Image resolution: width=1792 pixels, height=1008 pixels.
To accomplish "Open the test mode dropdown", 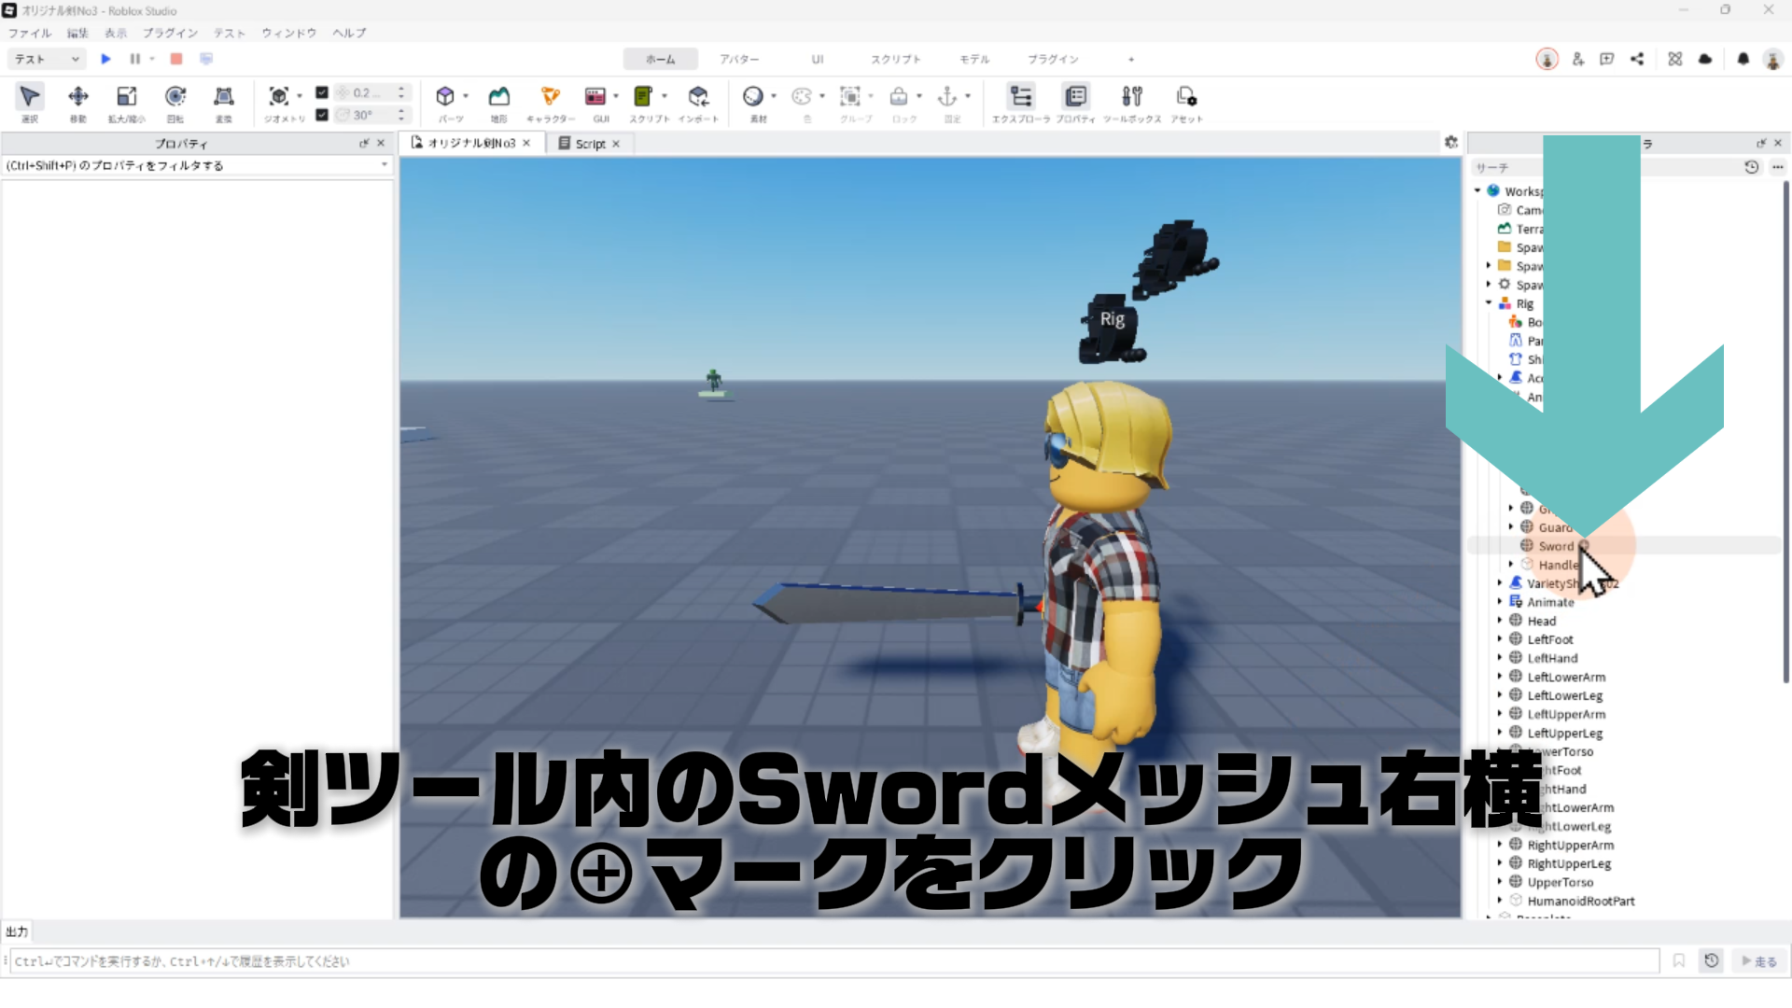I will 47,59.
